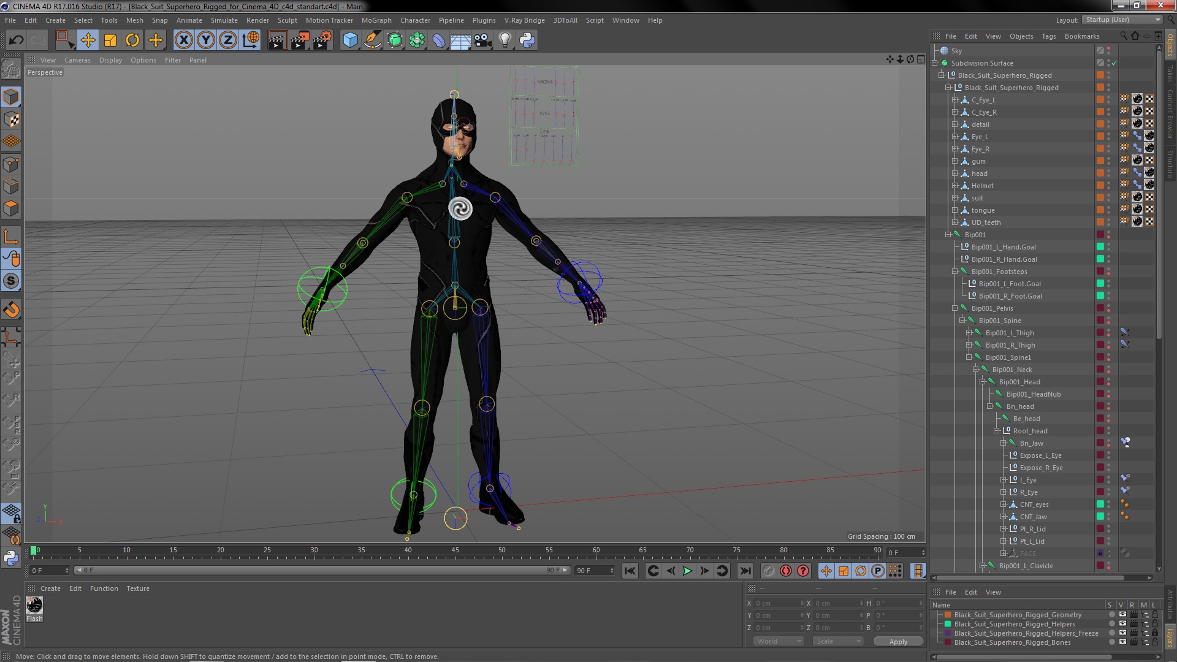Activate the Rotate tool
This screenshot has height=662, width=1177.
click(132, 40)
